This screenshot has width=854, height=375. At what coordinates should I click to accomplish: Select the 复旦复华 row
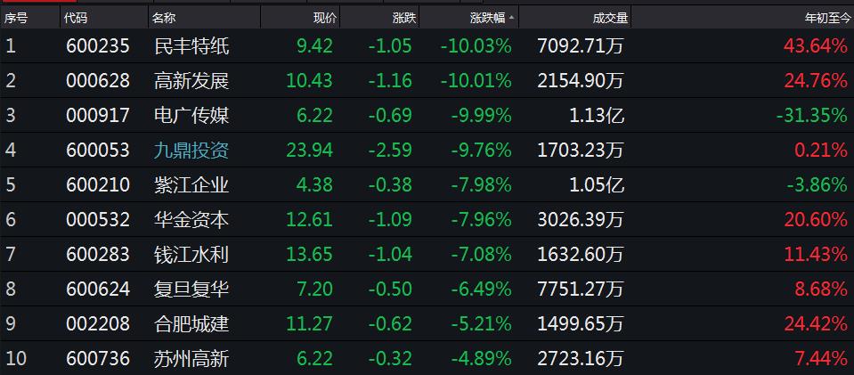tap(427, 289)
